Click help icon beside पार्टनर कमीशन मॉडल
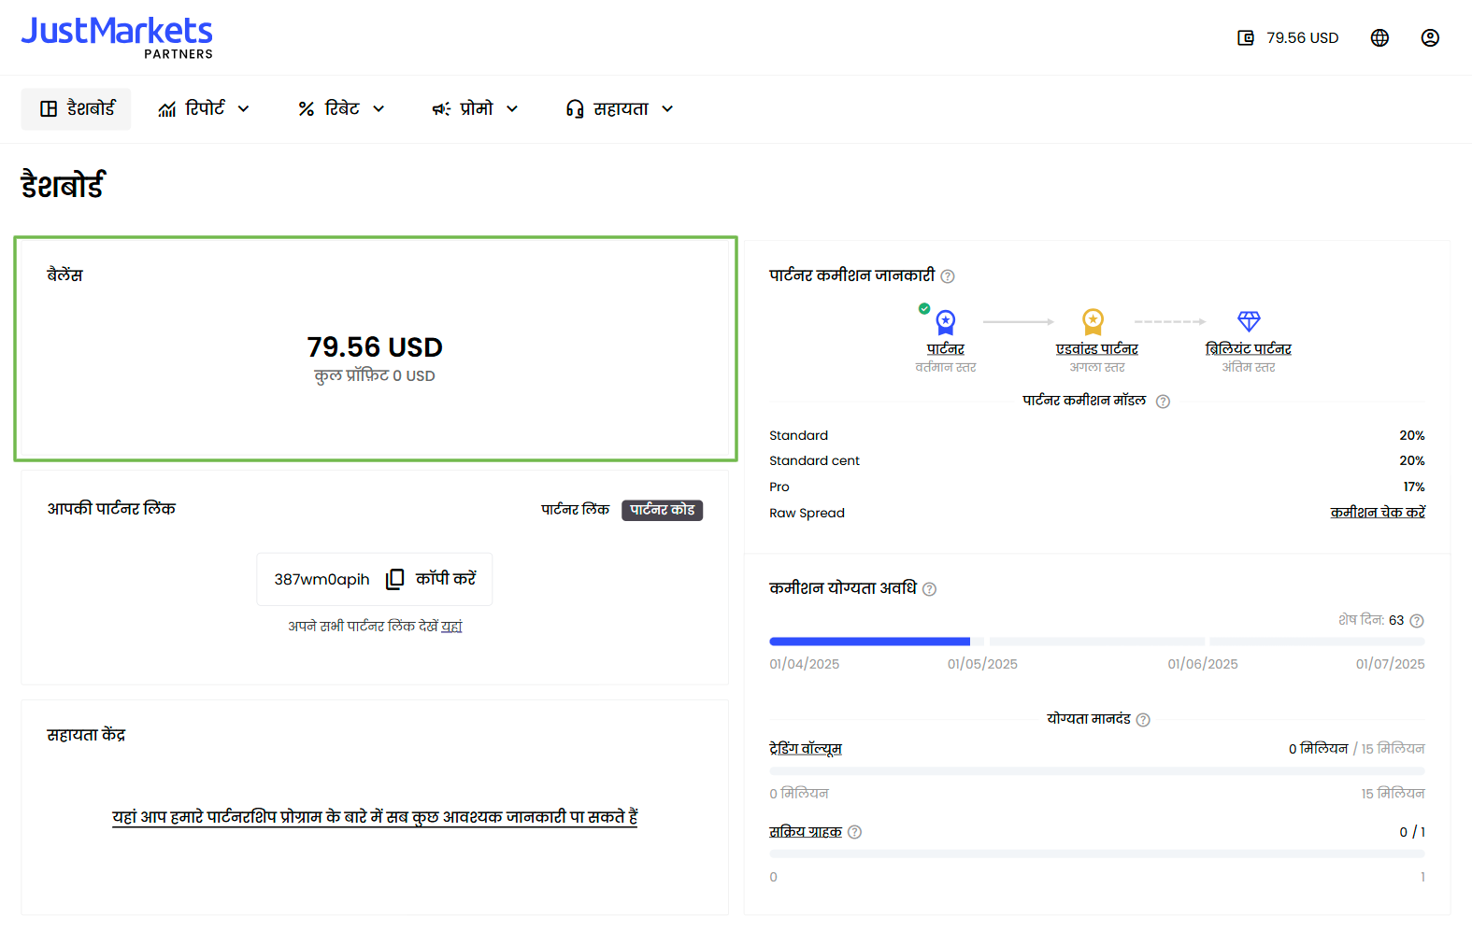 [x=1163, y=402]
